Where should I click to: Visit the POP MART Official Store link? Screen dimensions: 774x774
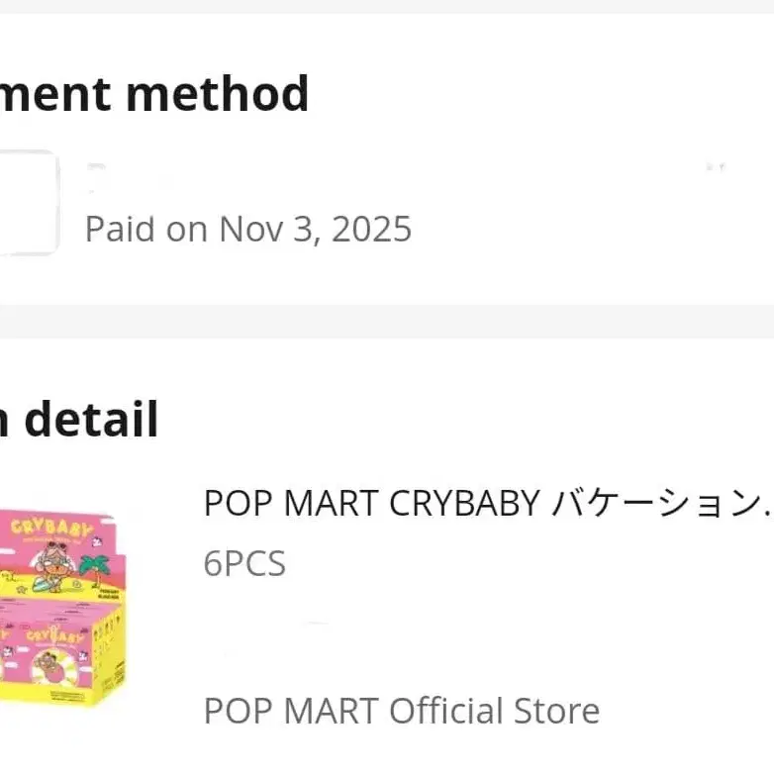(401, 711)
